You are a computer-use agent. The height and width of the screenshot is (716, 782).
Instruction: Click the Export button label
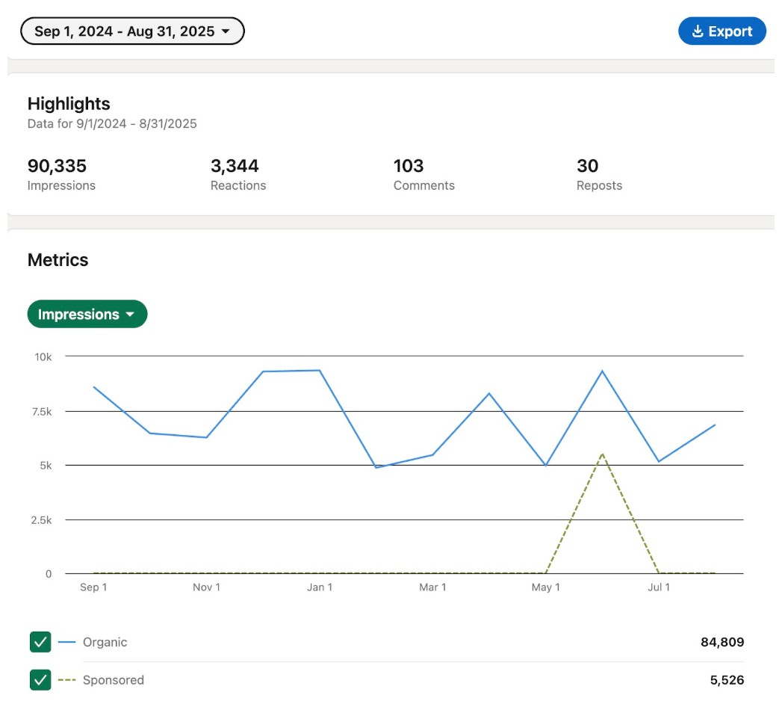[x=730, y=31]
